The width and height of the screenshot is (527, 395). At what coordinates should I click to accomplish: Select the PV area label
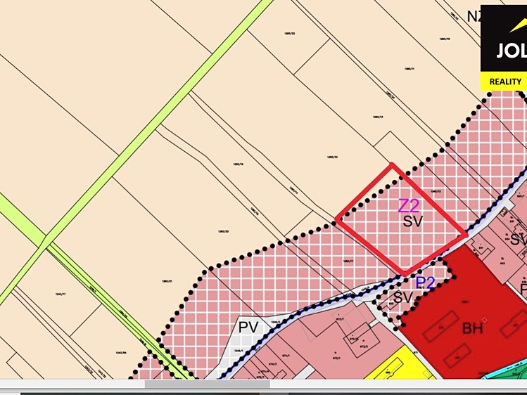(x=248, y=327)
